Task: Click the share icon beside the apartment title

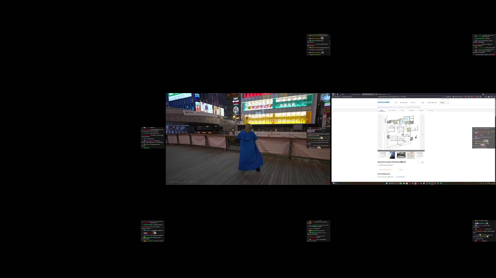Action: [422, 162]
